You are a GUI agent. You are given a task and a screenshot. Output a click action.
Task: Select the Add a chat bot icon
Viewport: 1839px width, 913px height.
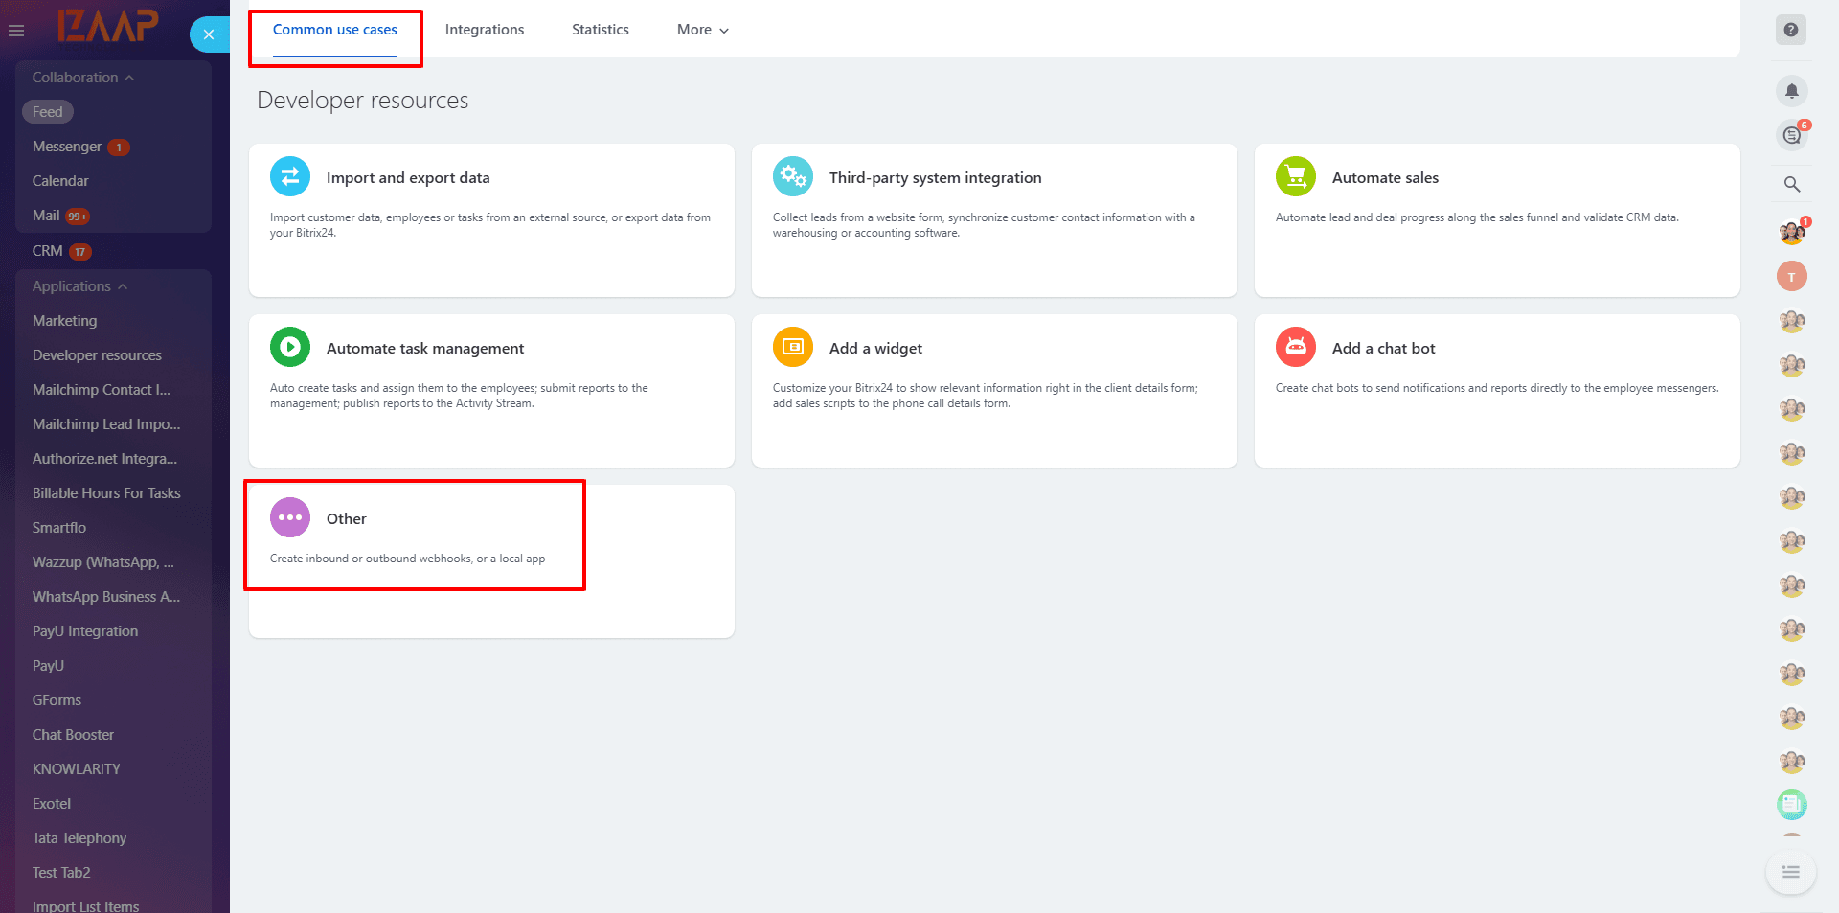tap(1295, 347)
